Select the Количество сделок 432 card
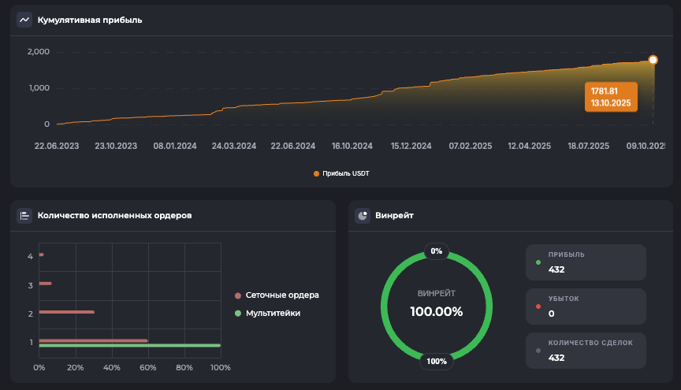The width and height of the screenshot is (681, 390). pyautogui.click(x=586, y=350)
